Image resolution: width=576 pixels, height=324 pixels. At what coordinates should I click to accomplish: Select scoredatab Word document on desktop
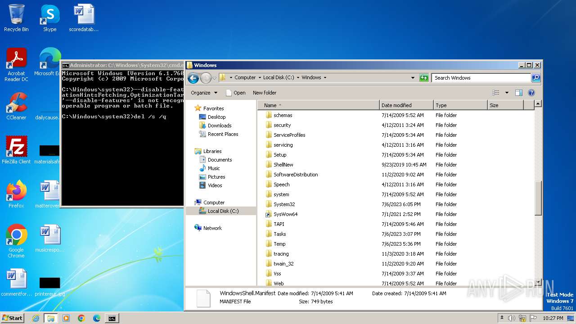point(84,18)
